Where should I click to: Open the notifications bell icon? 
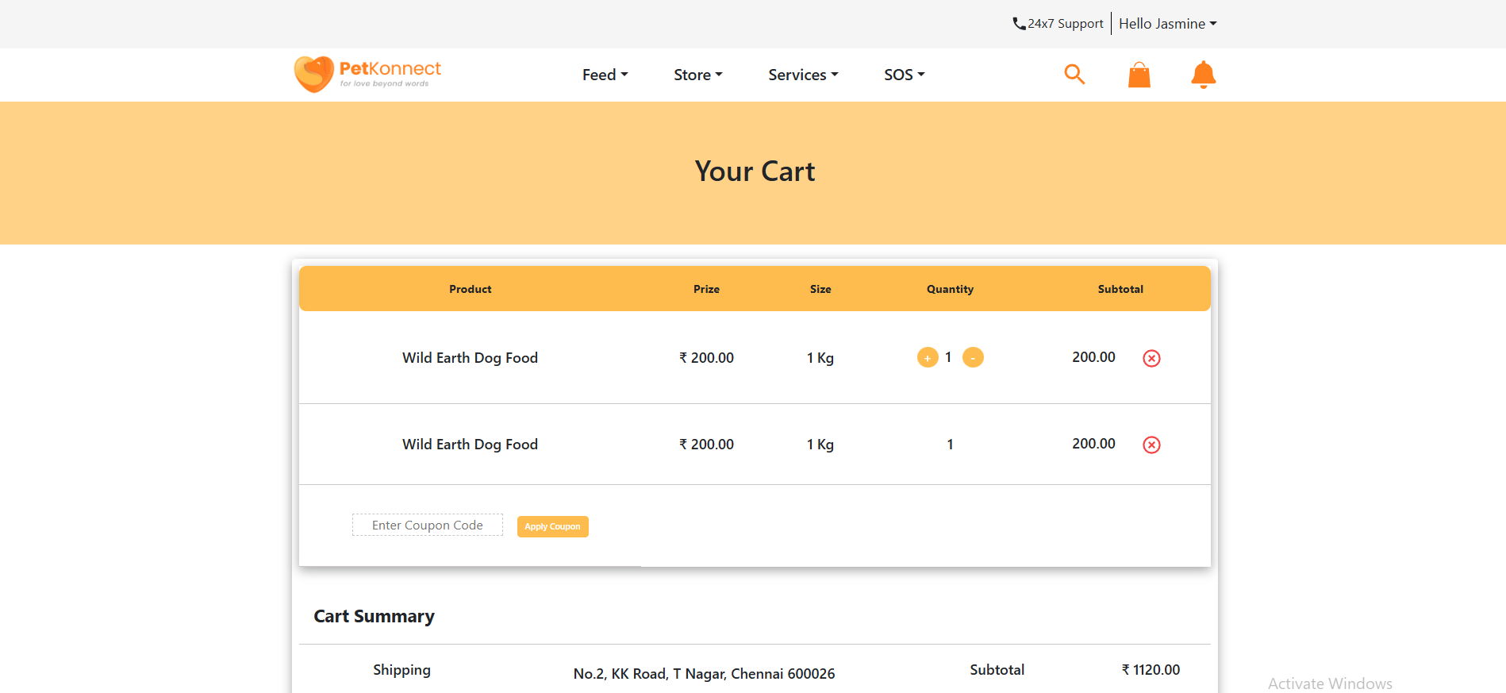pos(1204,75)
